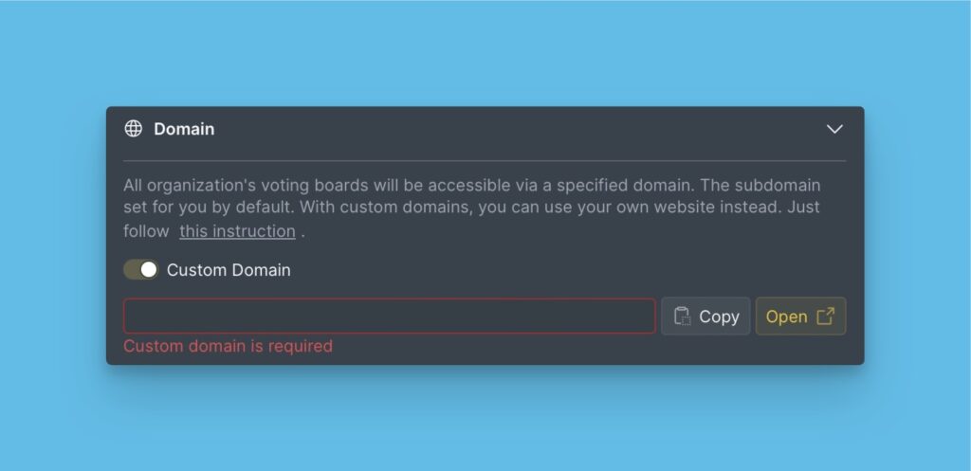Collapse the Domain section with chevron

(x=834, y=129)
